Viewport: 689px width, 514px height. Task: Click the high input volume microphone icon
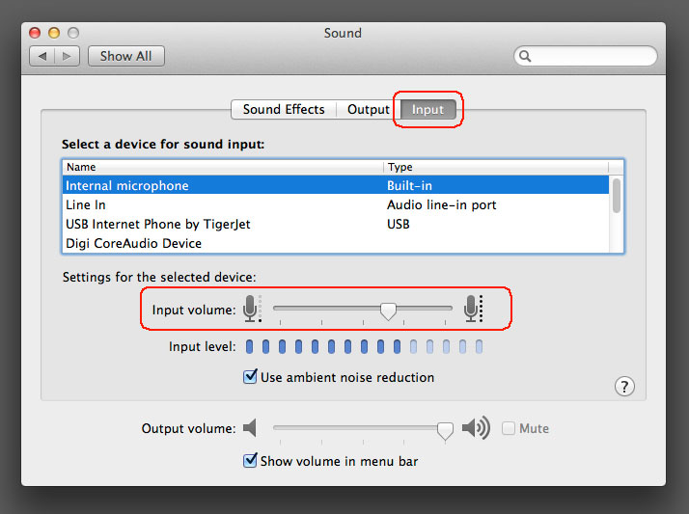[473, 309]
